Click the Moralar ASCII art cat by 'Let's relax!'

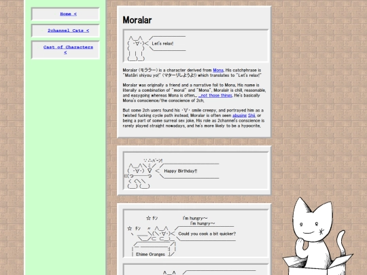[x=137, y=48]
